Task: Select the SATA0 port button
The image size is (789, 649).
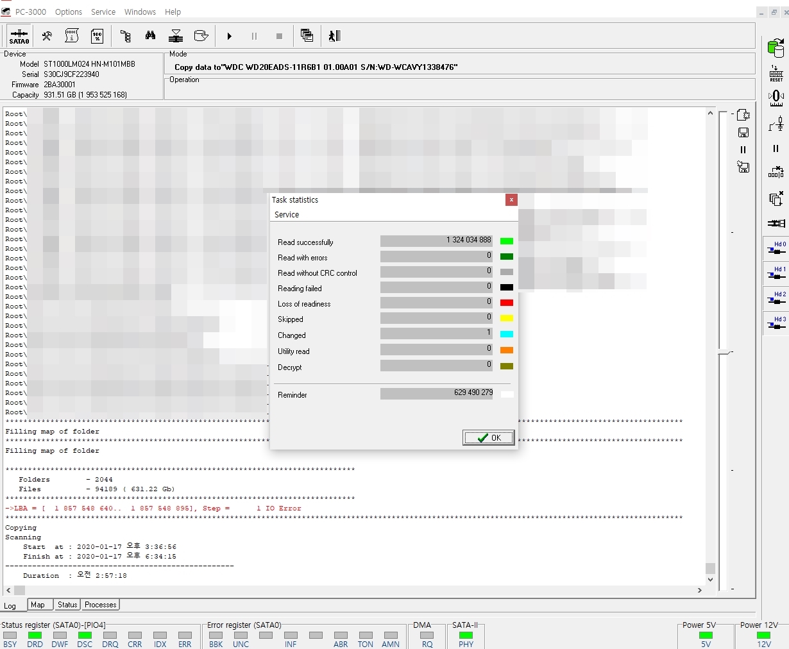Action: click(x=19, y=36)
